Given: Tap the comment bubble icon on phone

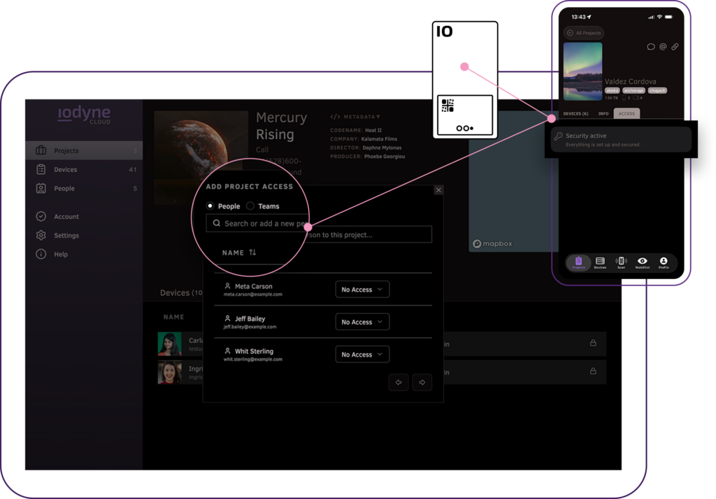Looking at the screenshot, I should (x=651, y=47).
